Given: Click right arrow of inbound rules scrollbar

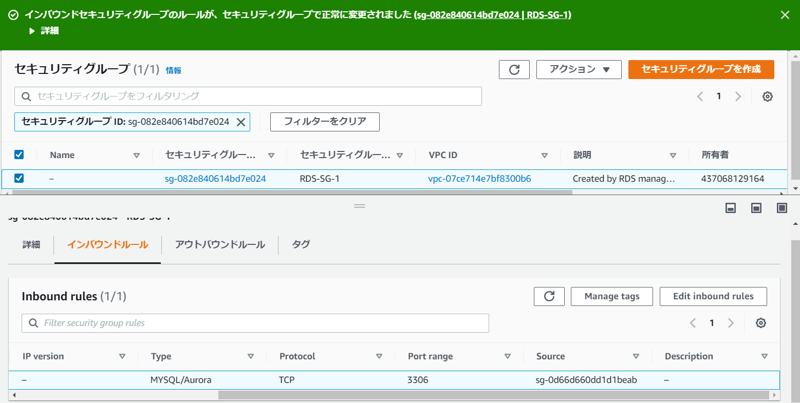Looking at the screenshot, I should (774, 395).
